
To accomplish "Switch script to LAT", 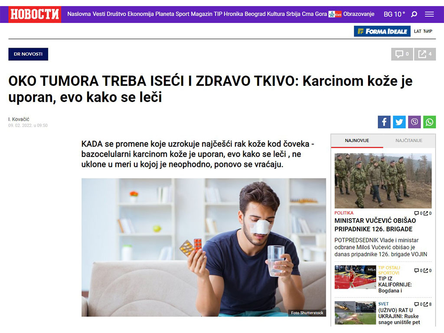I will [418, 31].
